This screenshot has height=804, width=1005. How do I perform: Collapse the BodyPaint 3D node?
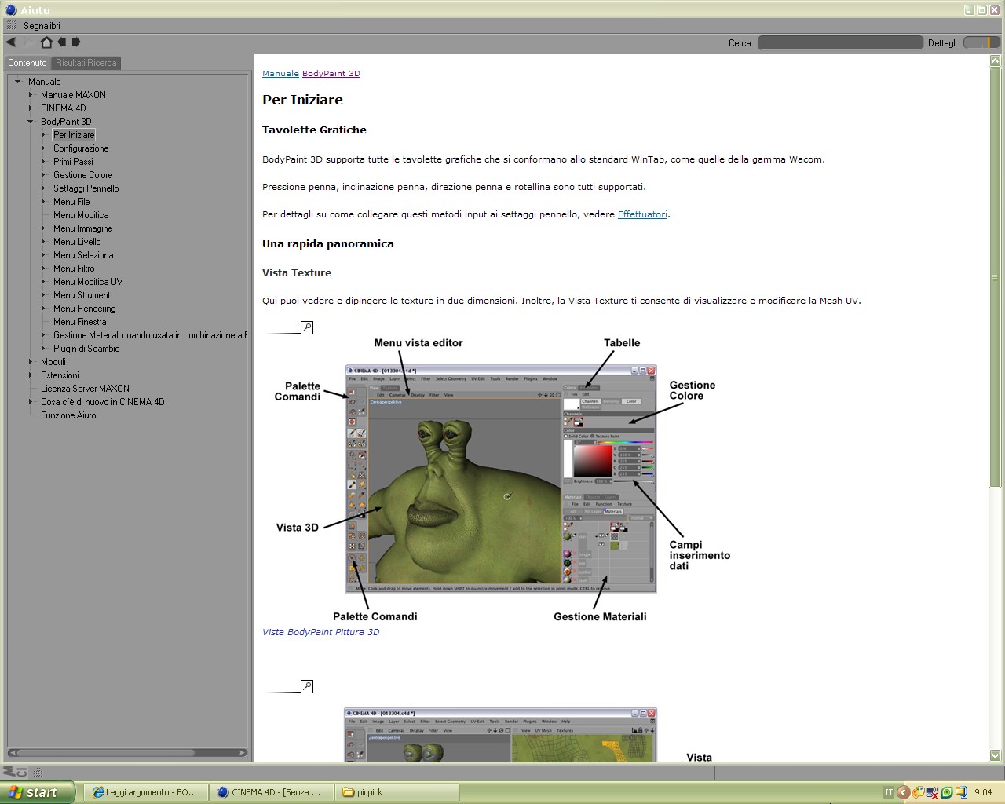(x=31, y=122)
